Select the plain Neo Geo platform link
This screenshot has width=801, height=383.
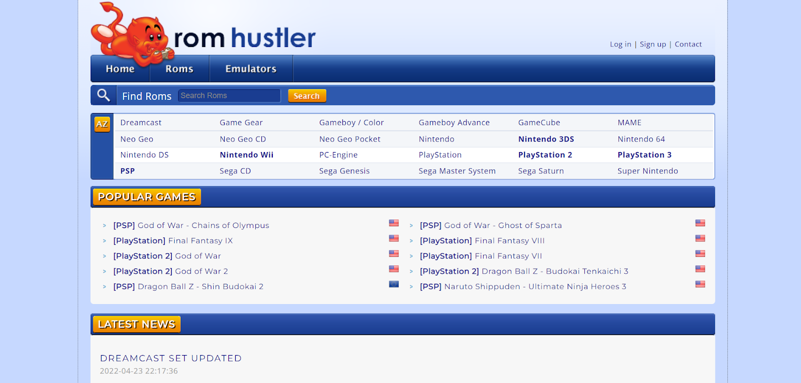pyautogui.click(x=137, y=139)
